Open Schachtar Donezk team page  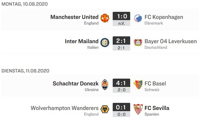pyautogui.click(x=76, y=83)
